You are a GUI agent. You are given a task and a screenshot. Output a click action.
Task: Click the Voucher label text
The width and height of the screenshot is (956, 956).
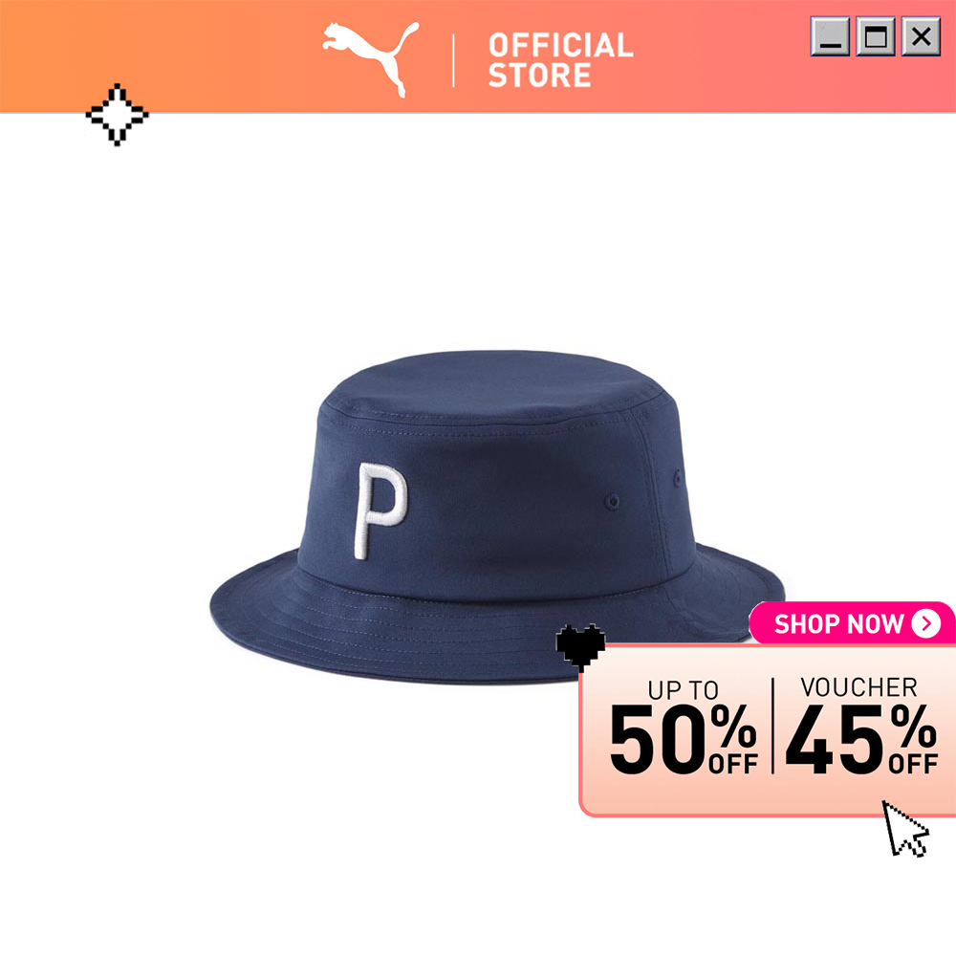tap(859, 687)
